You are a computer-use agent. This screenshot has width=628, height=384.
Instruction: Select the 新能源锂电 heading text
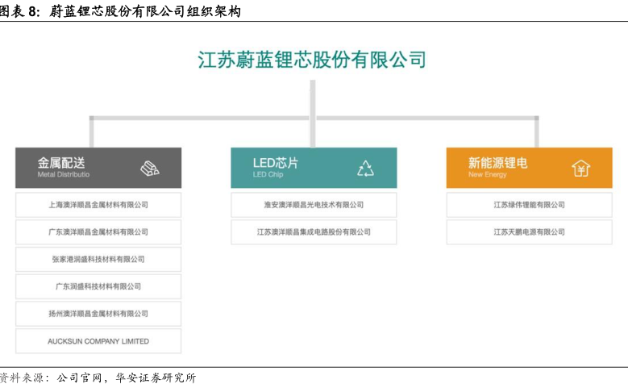click(498, 162)
